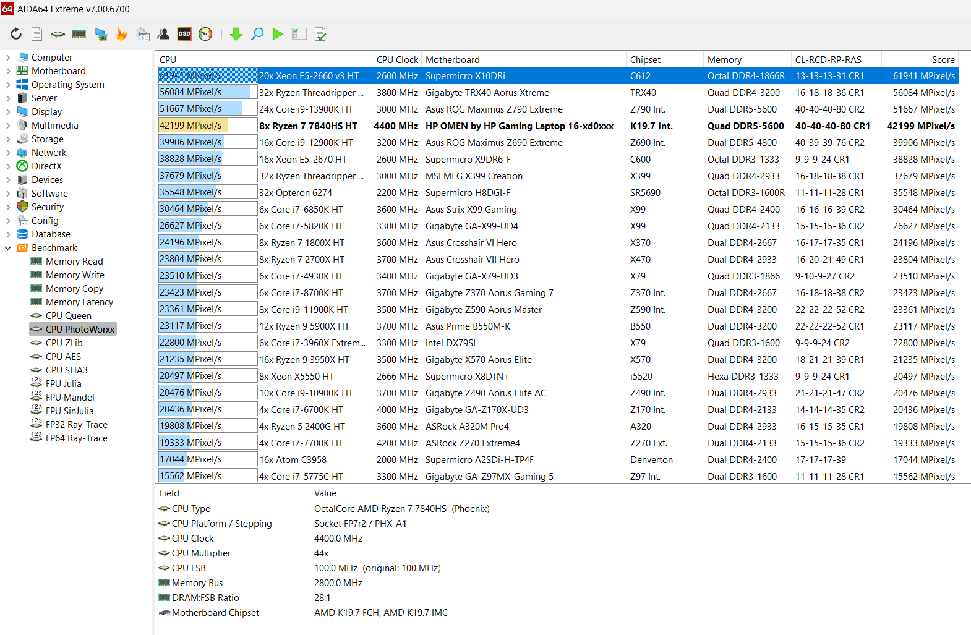The image size is (971, 635).
Task: Select Software in the sidebar
Action: (x=49, y=194)
